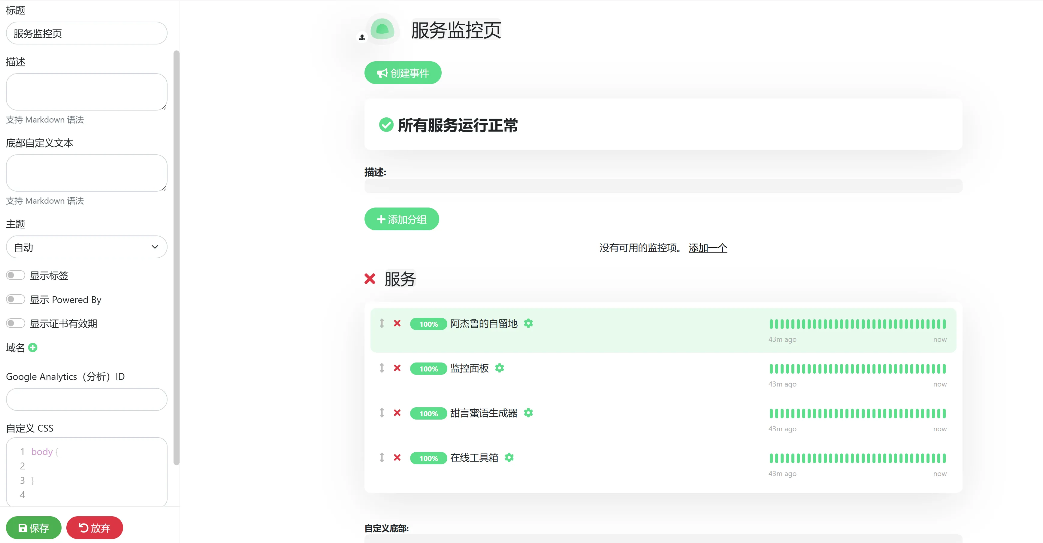
Task: Open settings gear for 监控面板
Action: coord(500,368)
